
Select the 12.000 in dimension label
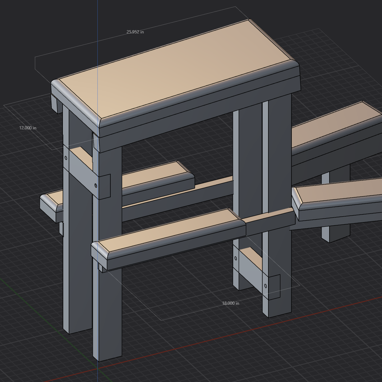click(x=28, y=128)
